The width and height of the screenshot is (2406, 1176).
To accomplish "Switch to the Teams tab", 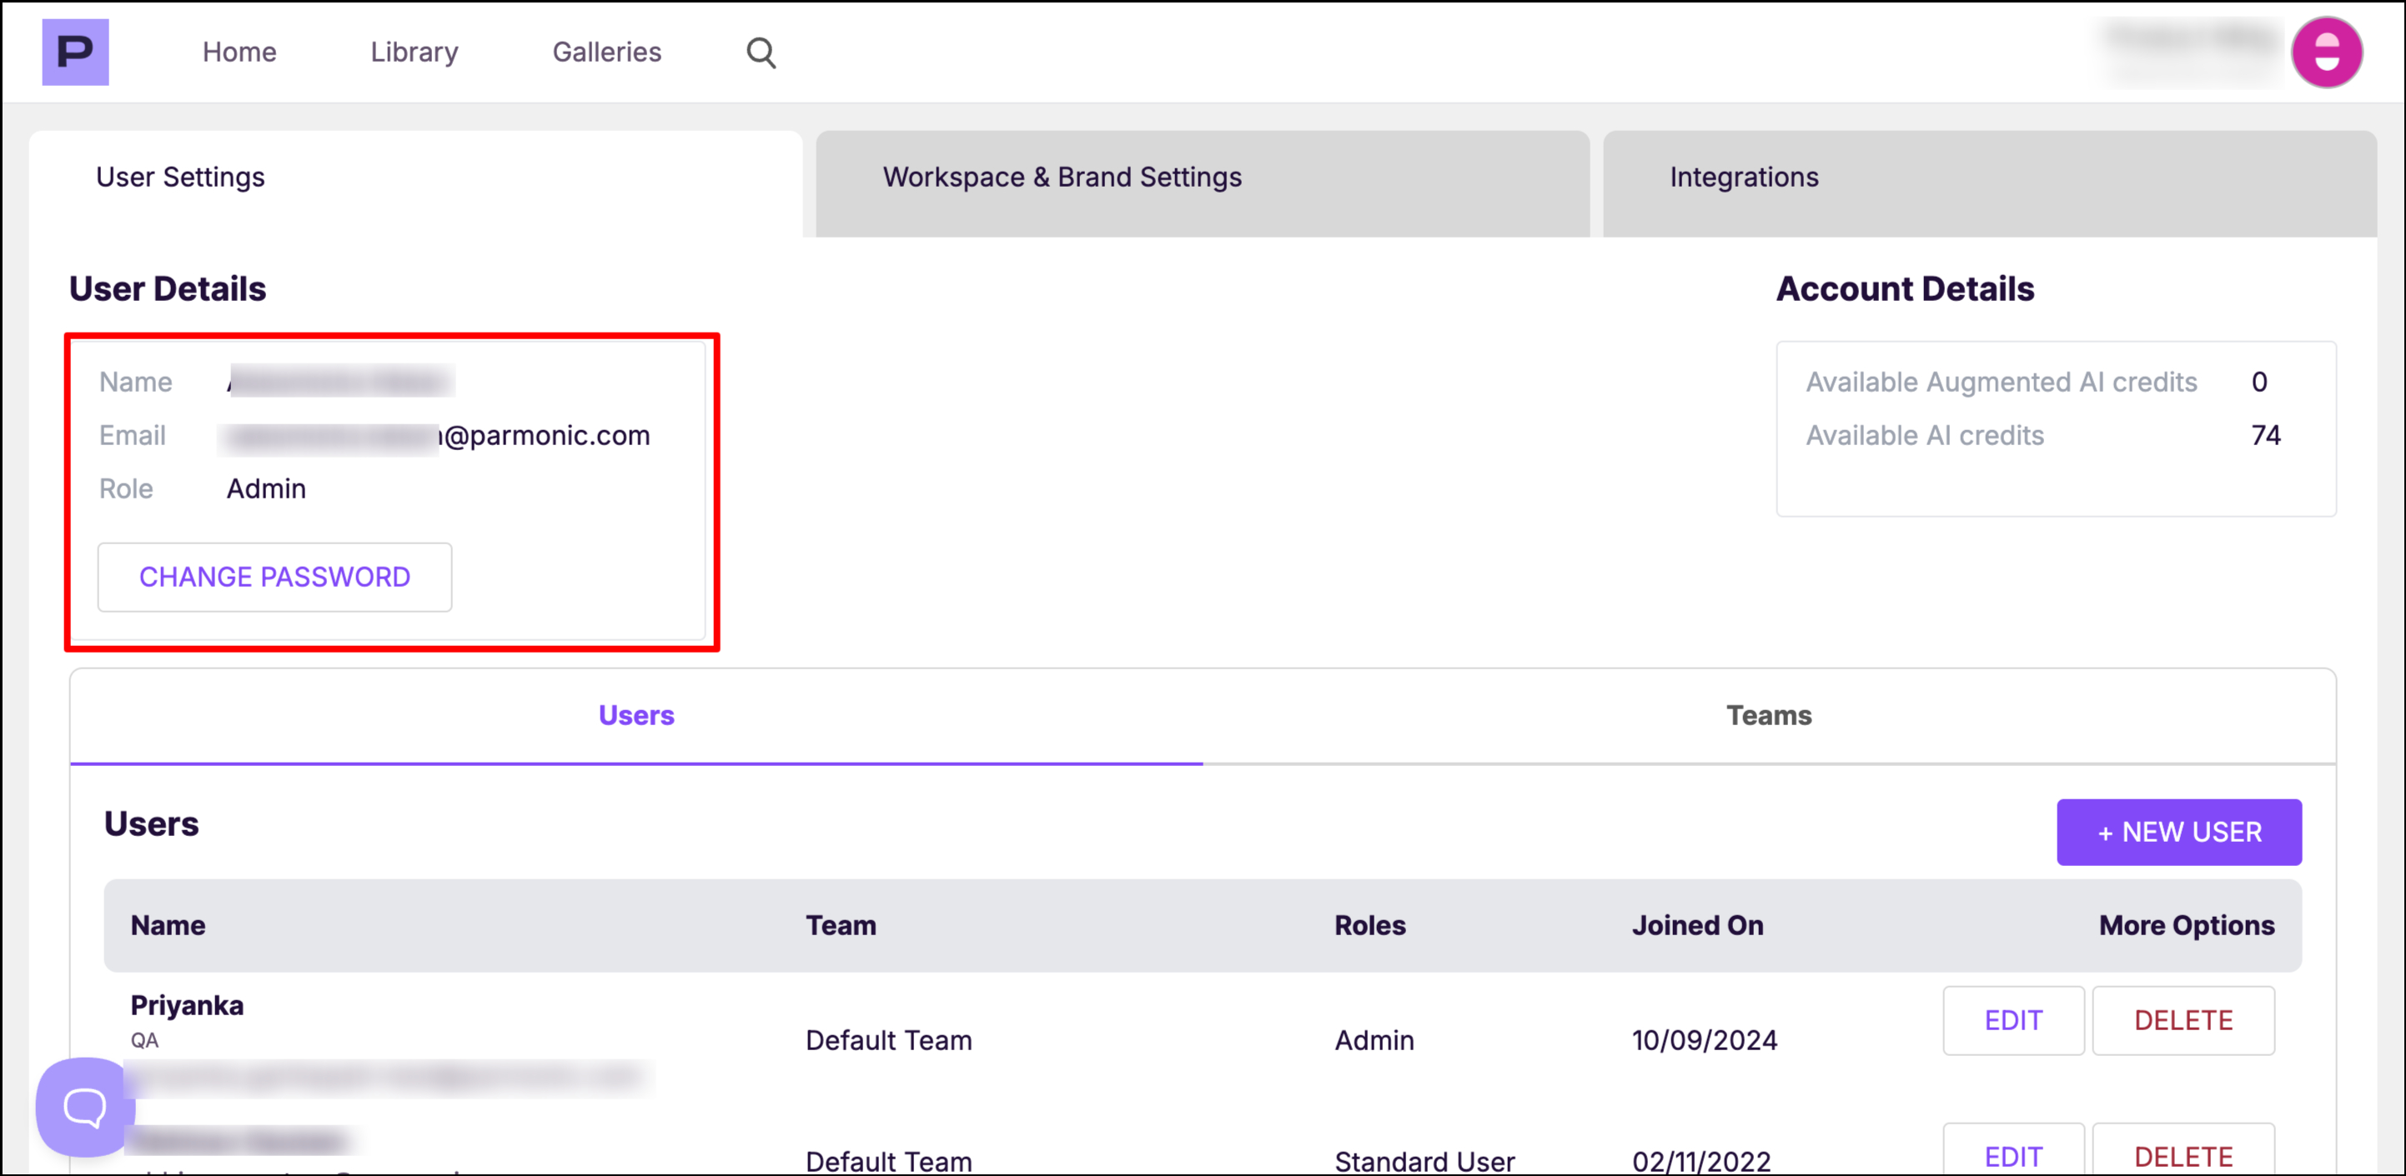I will (x=1768, y=715).
